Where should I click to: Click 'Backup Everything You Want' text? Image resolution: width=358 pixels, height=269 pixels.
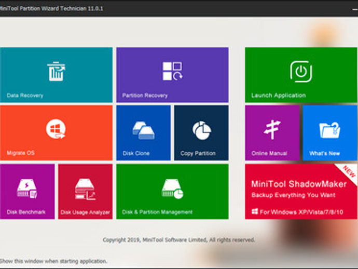pos(293,195)
